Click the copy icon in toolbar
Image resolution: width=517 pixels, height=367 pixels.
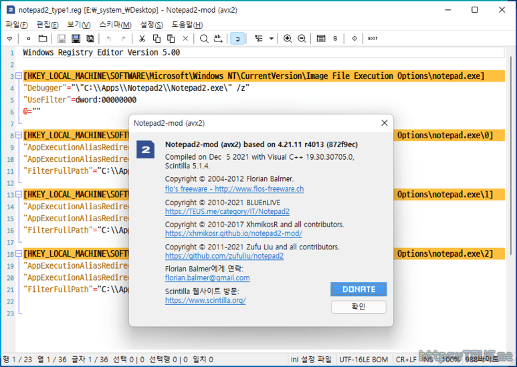pyautogui.click(x=157, y=39)
